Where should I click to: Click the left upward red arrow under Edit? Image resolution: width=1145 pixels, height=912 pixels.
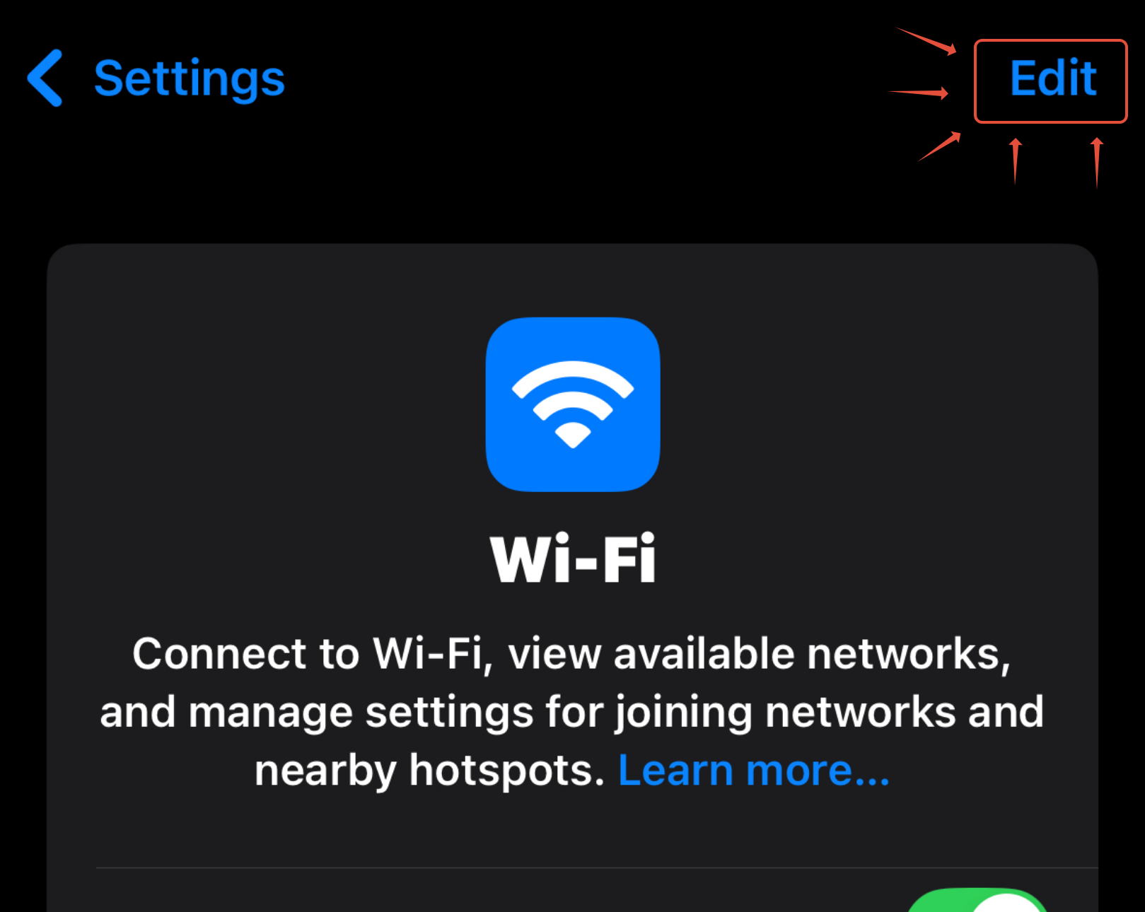[x=1016, y=161]
